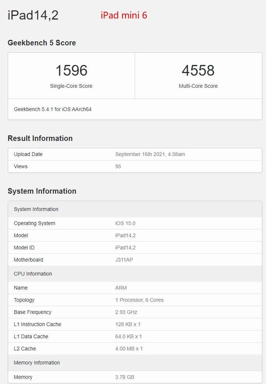
Task: Select Geekbench 5.4.1 for iOS AArch64 text
Action: point(53,109)
